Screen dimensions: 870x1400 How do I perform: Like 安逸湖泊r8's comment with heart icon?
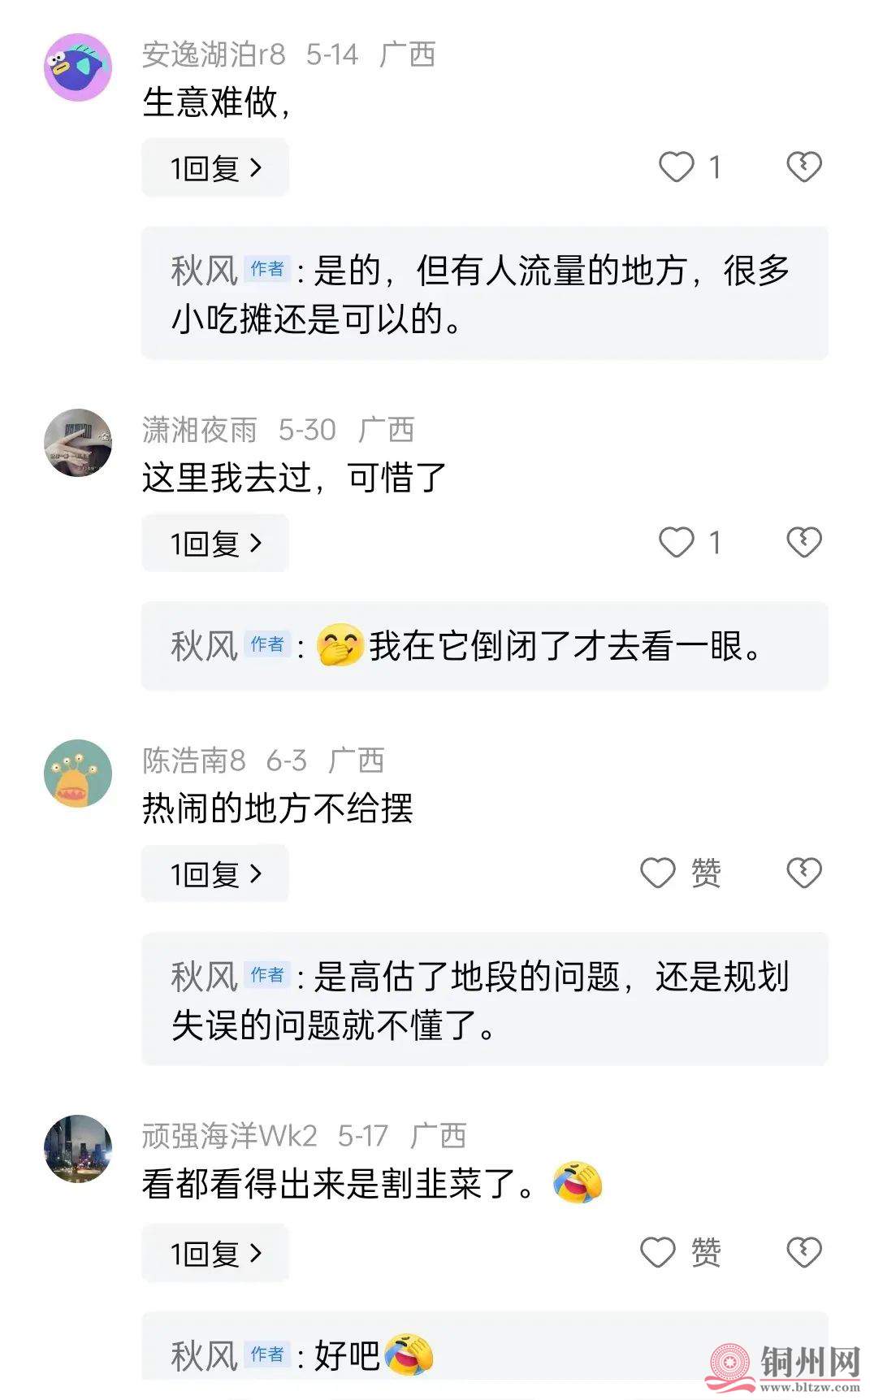coord(676,167)
